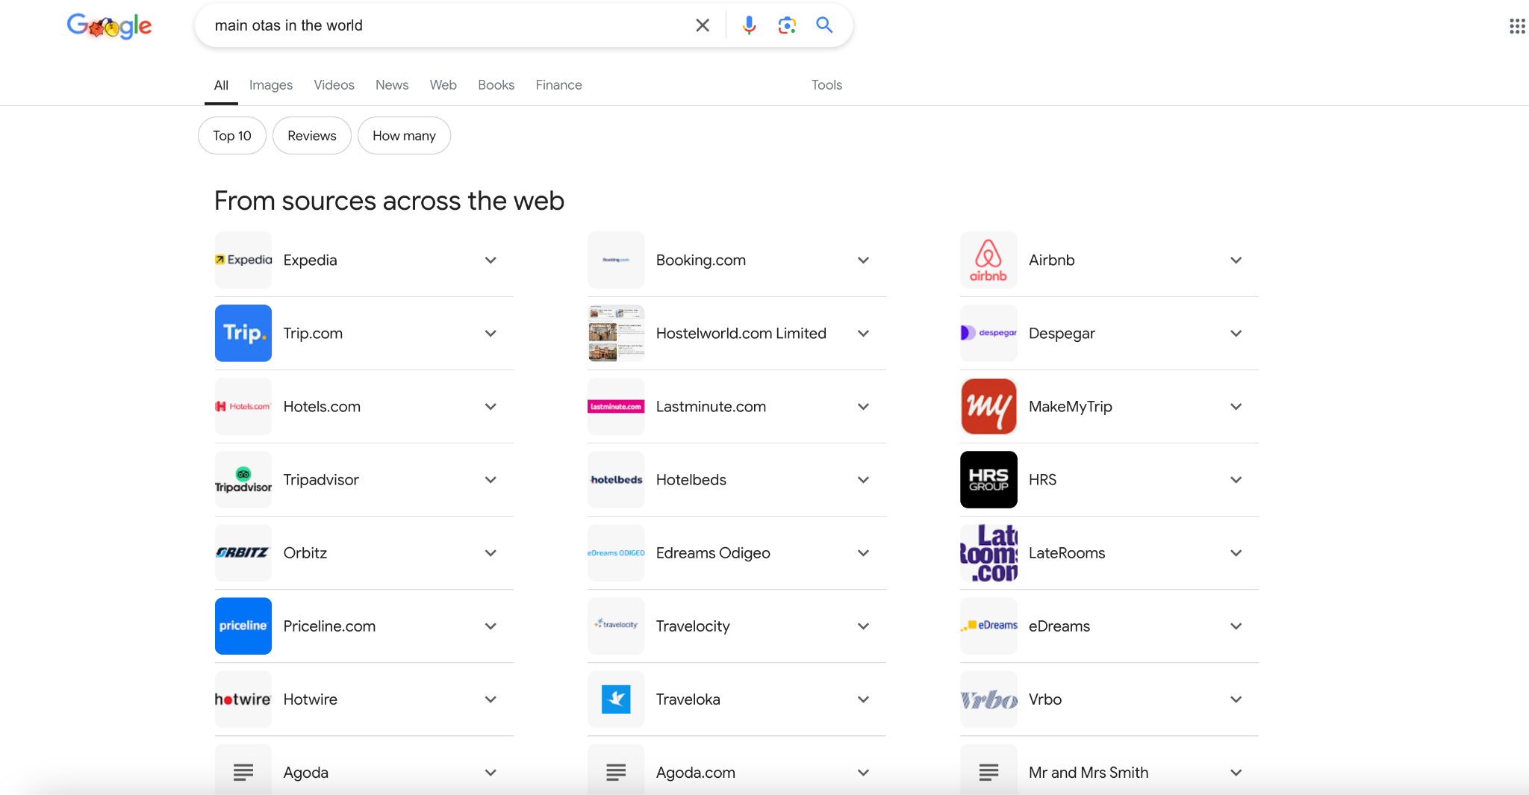Expand the Hotelbeds entry chevron
This screenshot has height=795, width=1529.
pos(863,479)
